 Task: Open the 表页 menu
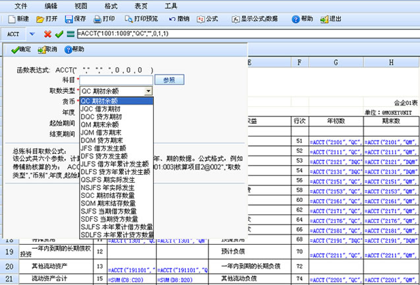point(141,6)
